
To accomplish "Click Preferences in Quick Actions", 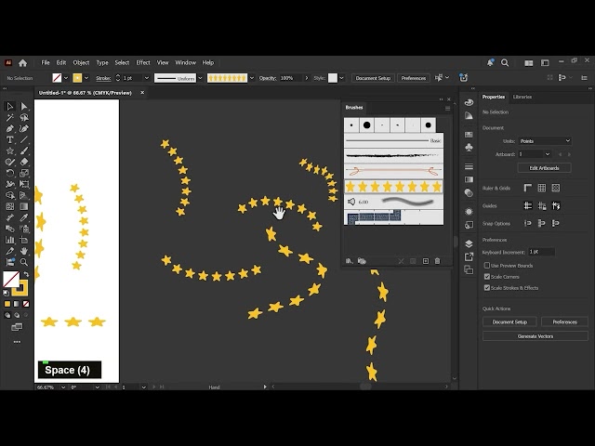I will coord(564,322).
